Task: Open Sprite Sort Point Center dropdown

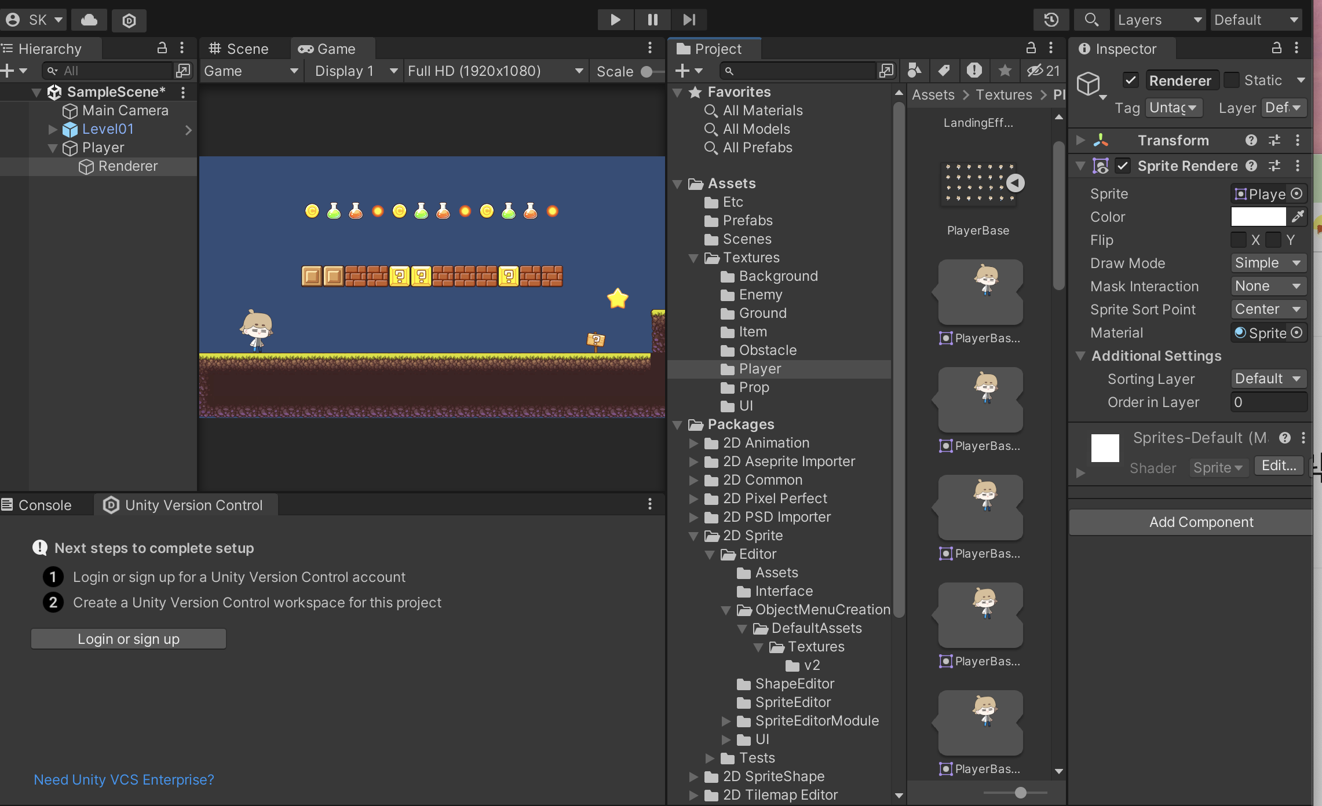Action: [1269, 309]
